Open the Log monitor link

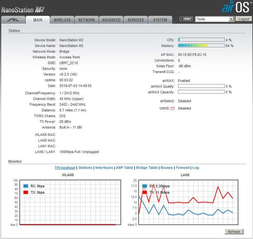(x=195, y=168)
